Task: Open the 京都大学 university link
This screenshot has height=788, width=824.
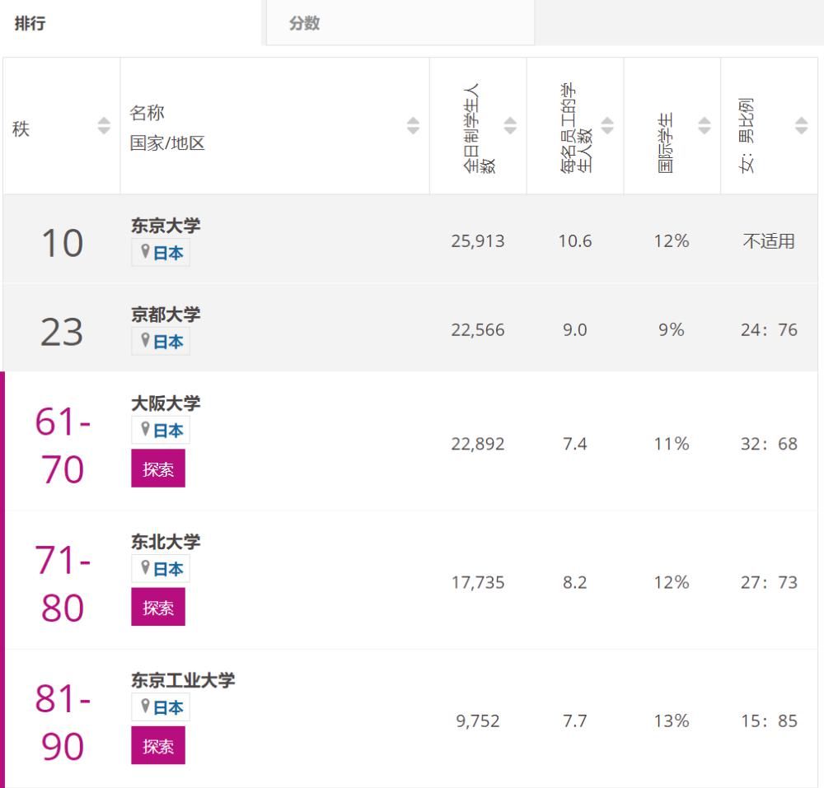Action: click(x=166, y=315)
